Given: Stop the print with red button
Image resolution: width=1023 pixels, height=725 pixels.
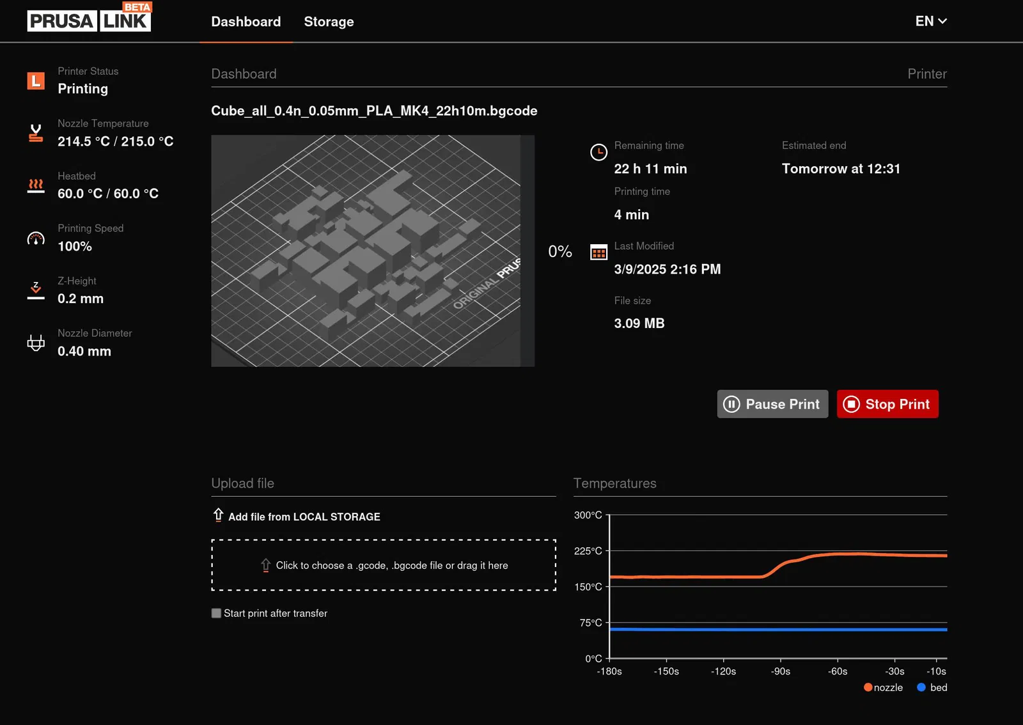Looking at the screenshot, I should pos(887,404).
